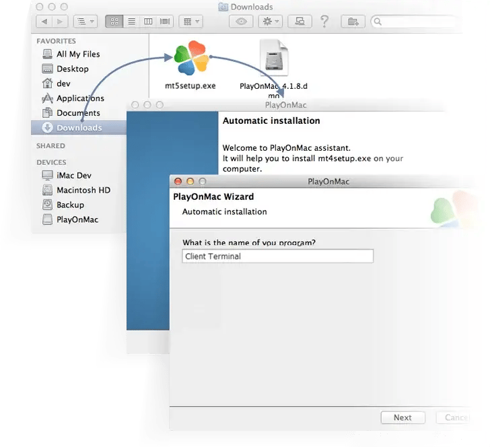The width and height of the screenshot is (490, 447).
Task: Click Next in PlayOnMac Wizard
Action: (403, 417)
